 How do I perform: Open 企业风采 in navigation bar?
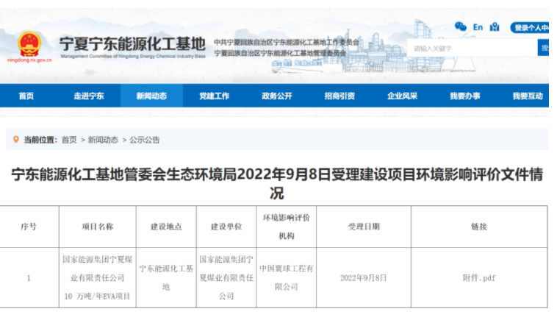coord(403,96)
